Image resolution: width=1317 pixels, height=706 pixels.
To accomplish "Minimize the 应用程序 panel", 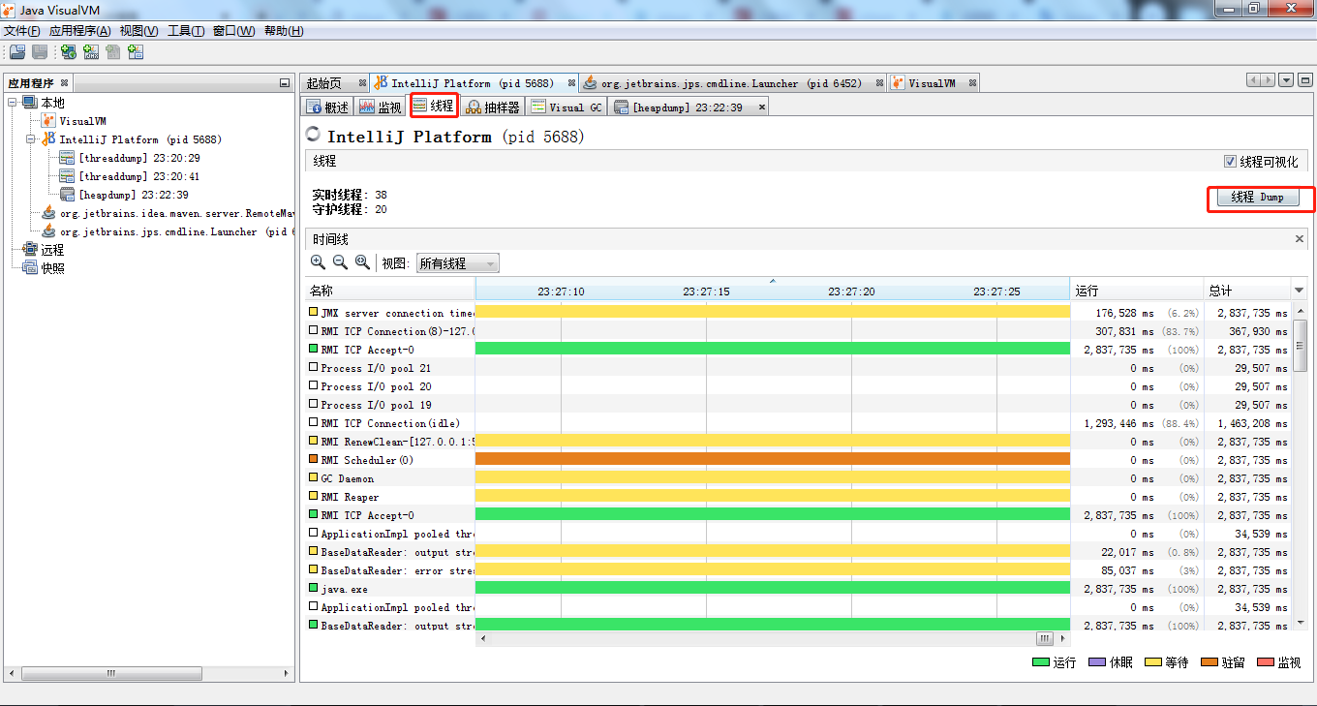I will (284, 83).
